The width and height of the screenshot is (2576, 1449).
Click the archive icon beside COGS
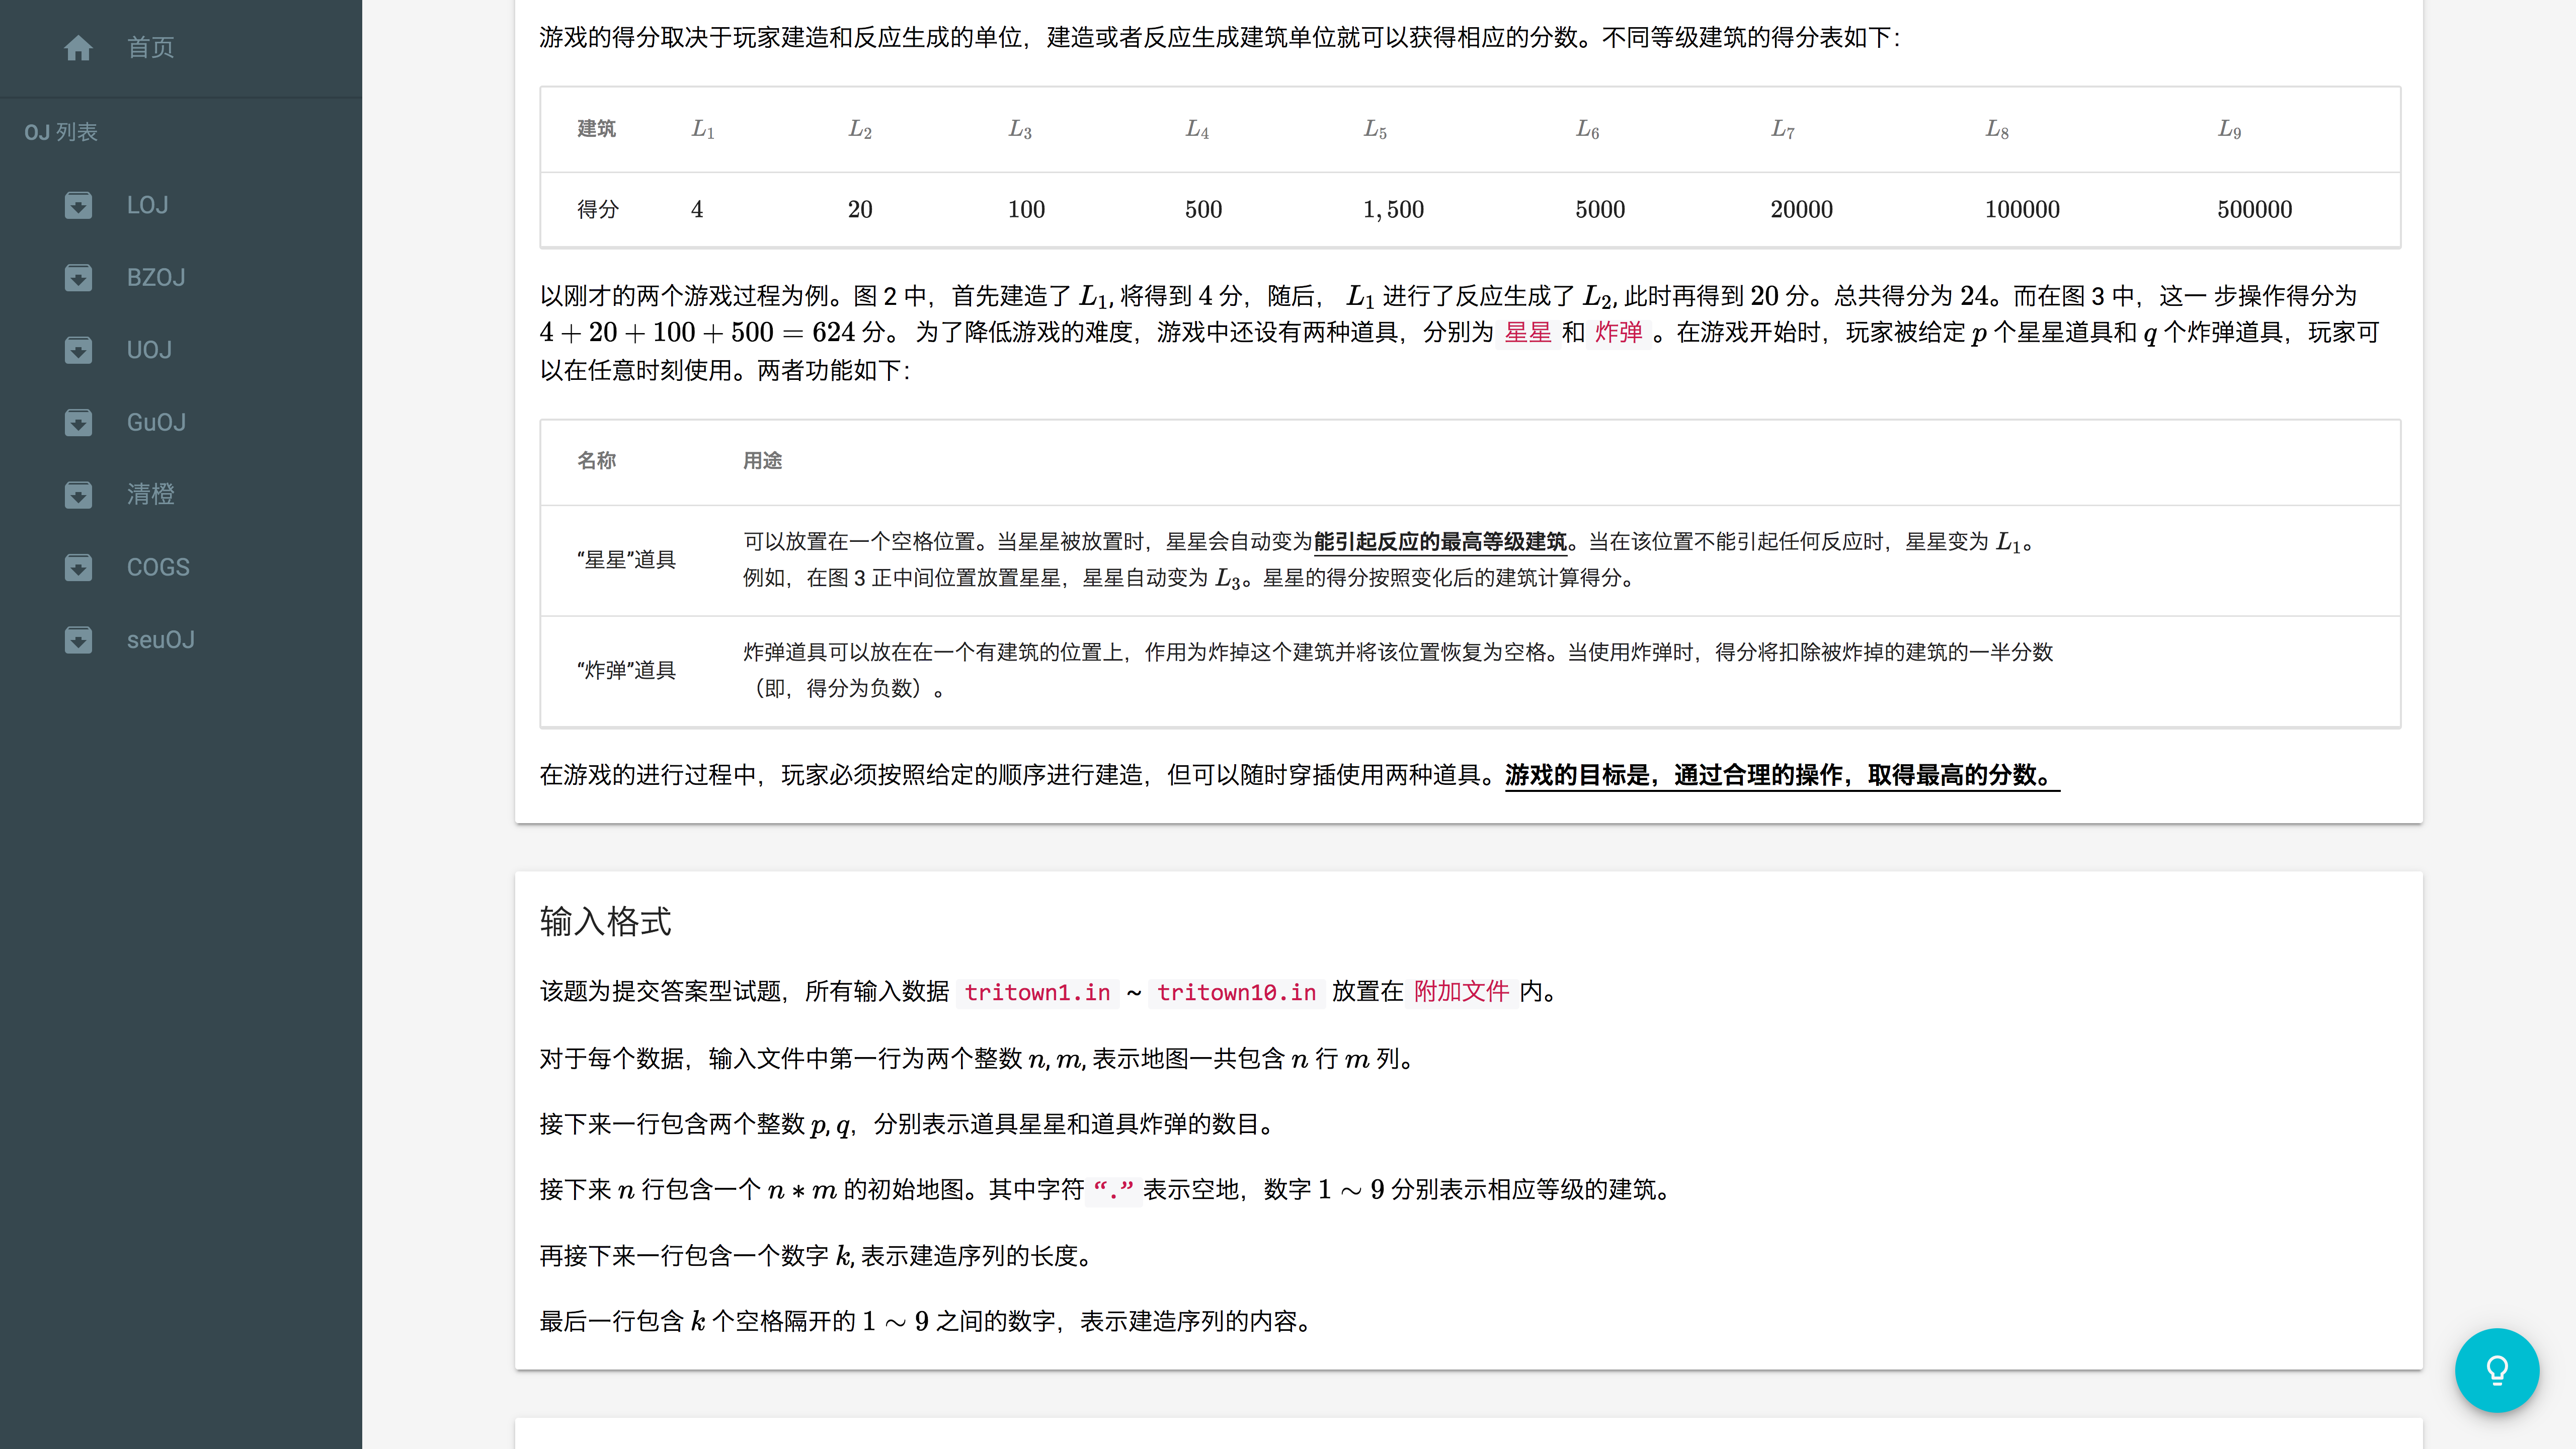click(x=78, y=567)
